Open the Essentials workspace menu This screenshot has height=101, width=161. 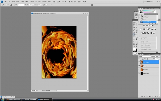[149, 2]
